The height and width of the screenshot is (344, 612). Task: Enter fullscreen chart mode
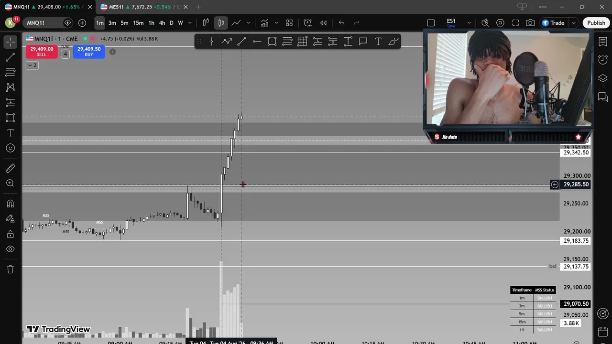pos(515,23)
